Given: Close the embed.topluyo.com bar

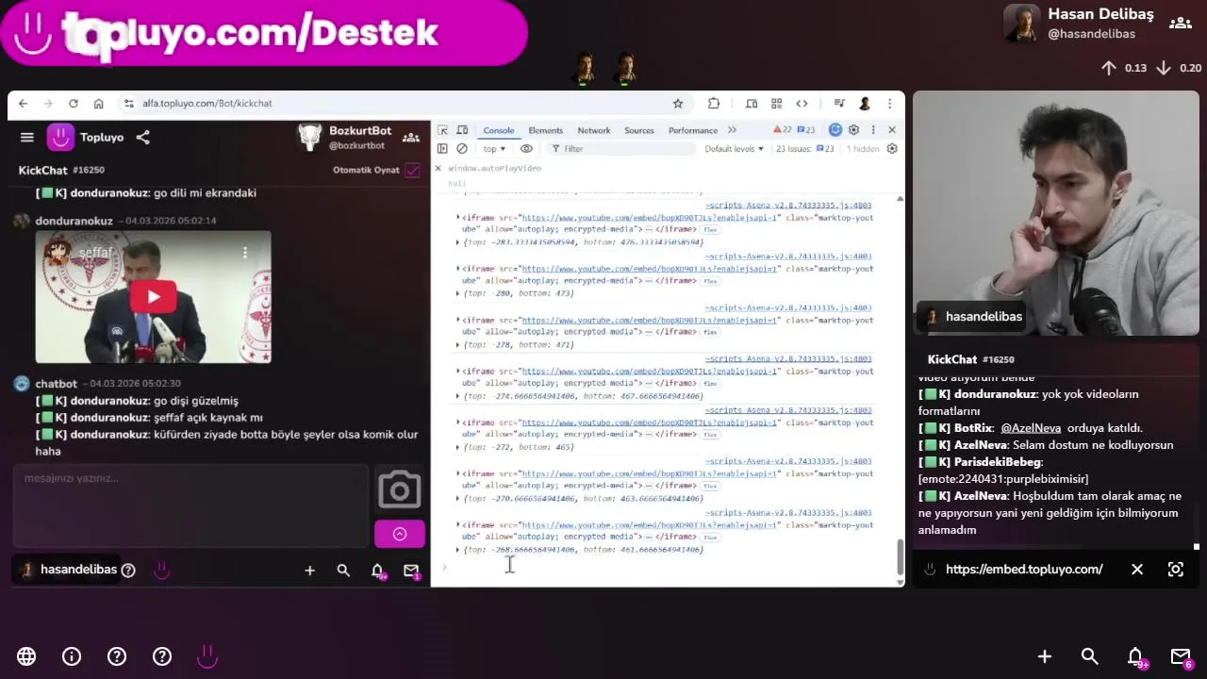Looking at the screenshot, I should [1137, 570].
